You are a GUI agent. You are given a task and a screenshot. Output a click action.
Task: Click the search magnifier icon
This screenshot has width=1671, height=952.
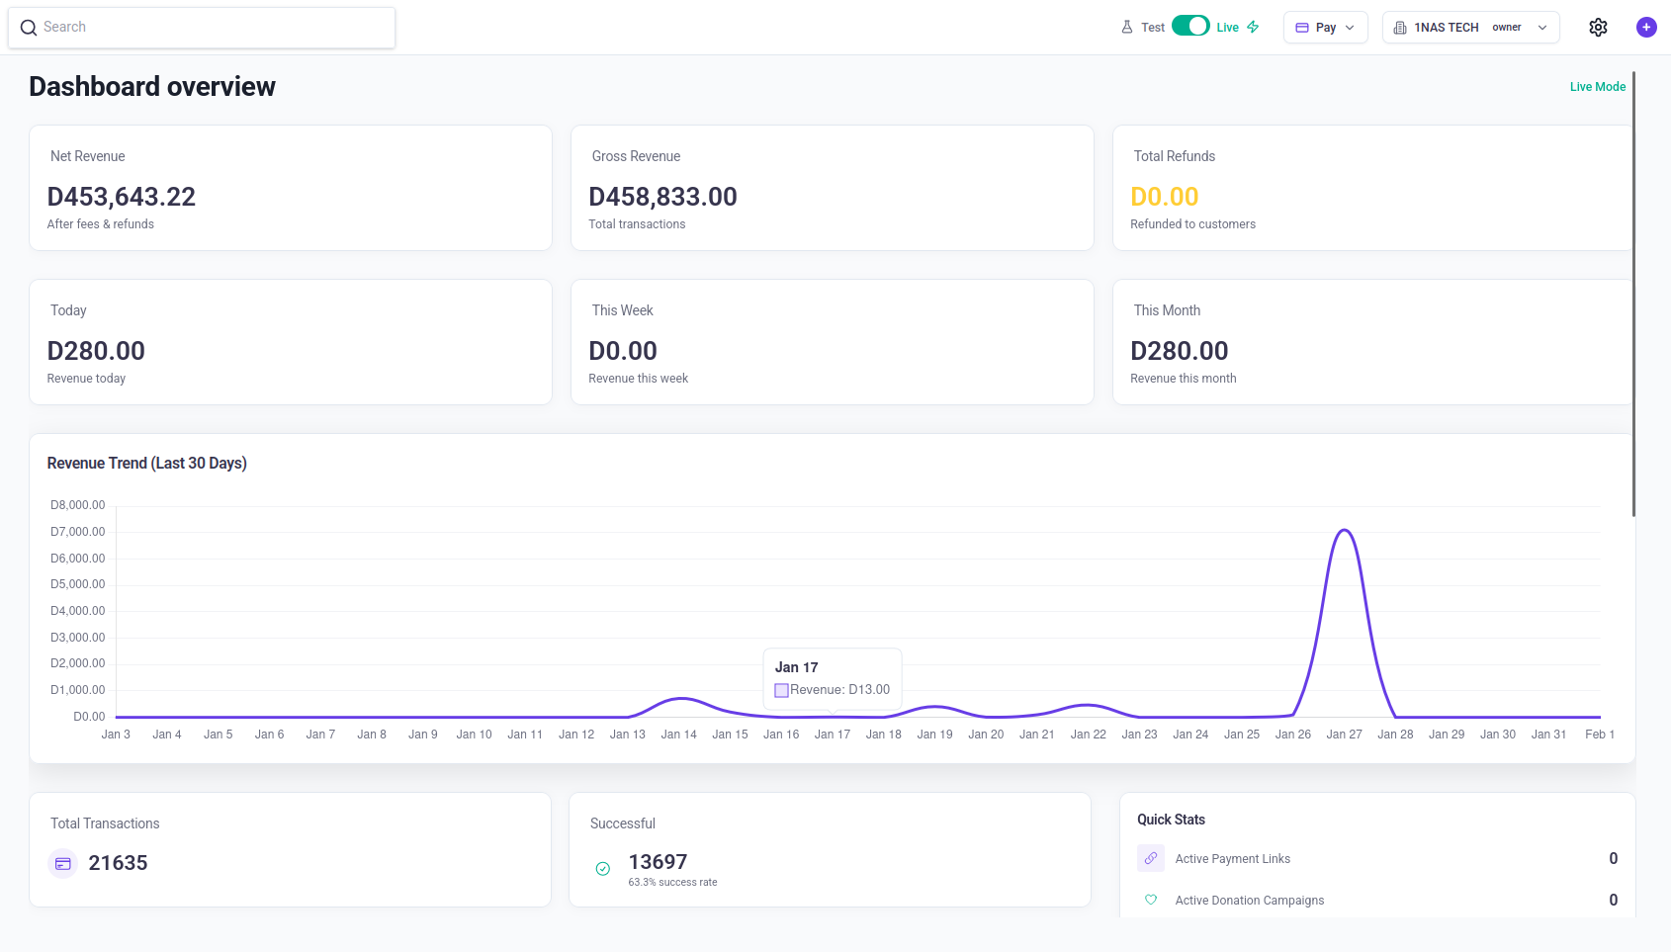(29, 27)
